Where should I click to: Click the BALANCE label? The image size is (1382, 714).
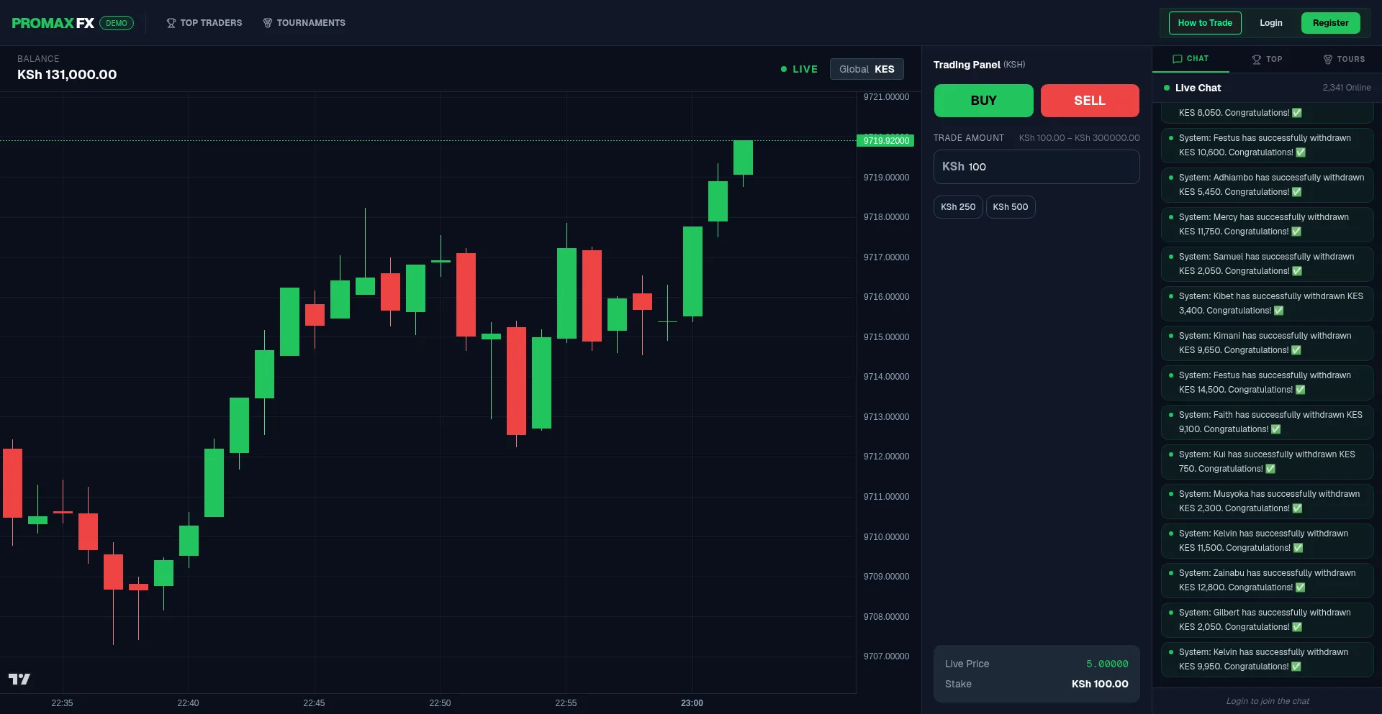click(x=38, y=59)
